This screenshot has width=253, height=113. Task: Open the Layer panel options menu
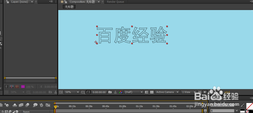[51, 2]
